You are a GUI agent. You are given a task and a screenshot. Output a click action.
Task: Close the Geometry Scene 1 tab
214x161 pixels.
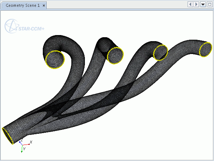click(44, 6)
